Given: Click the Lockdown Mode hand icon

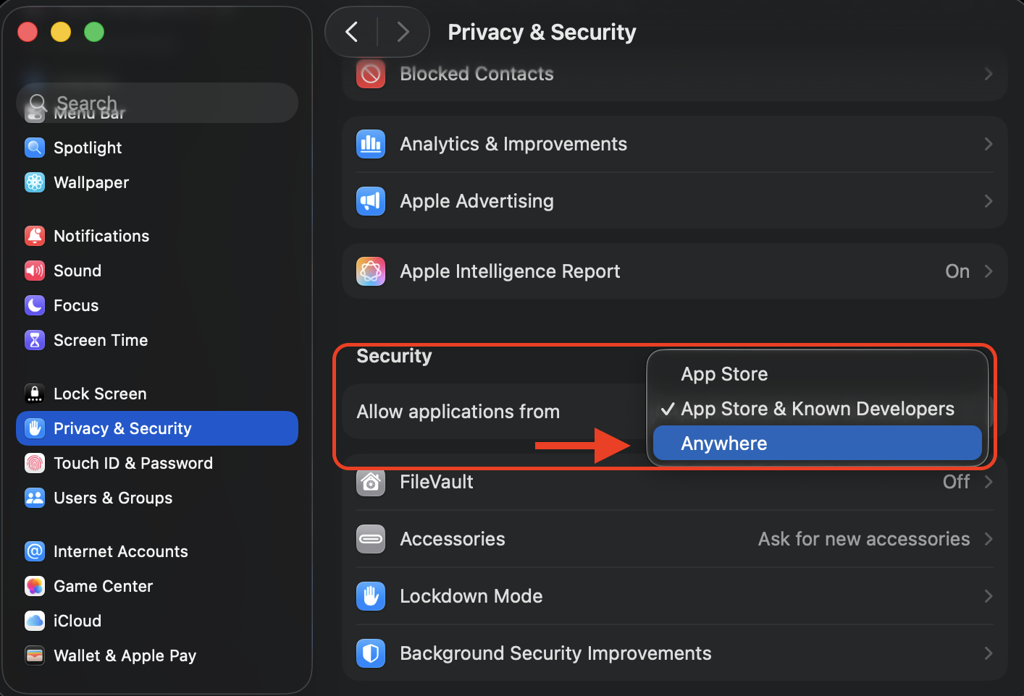Looking at the screenshot, I should pyautogui.click(x=371, y=596).
